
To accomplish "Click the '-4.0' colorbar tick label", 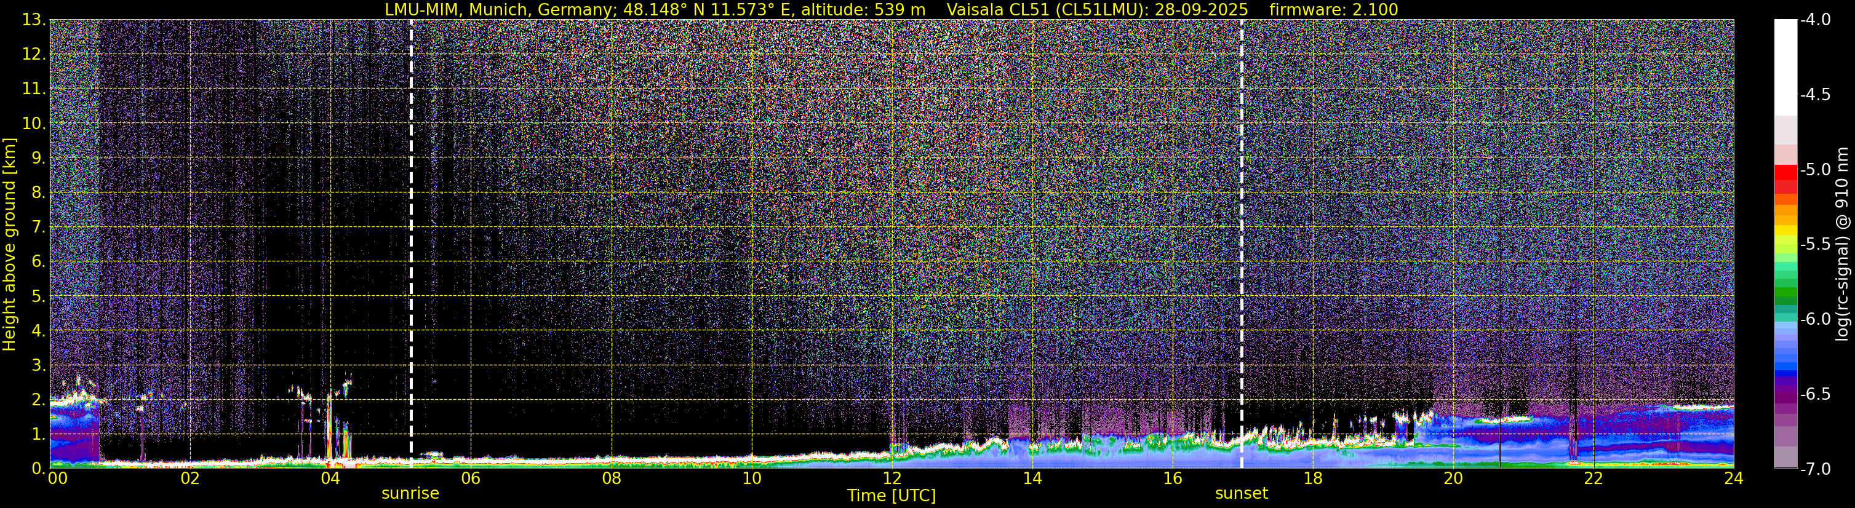I will click(x=1816, y=20).
